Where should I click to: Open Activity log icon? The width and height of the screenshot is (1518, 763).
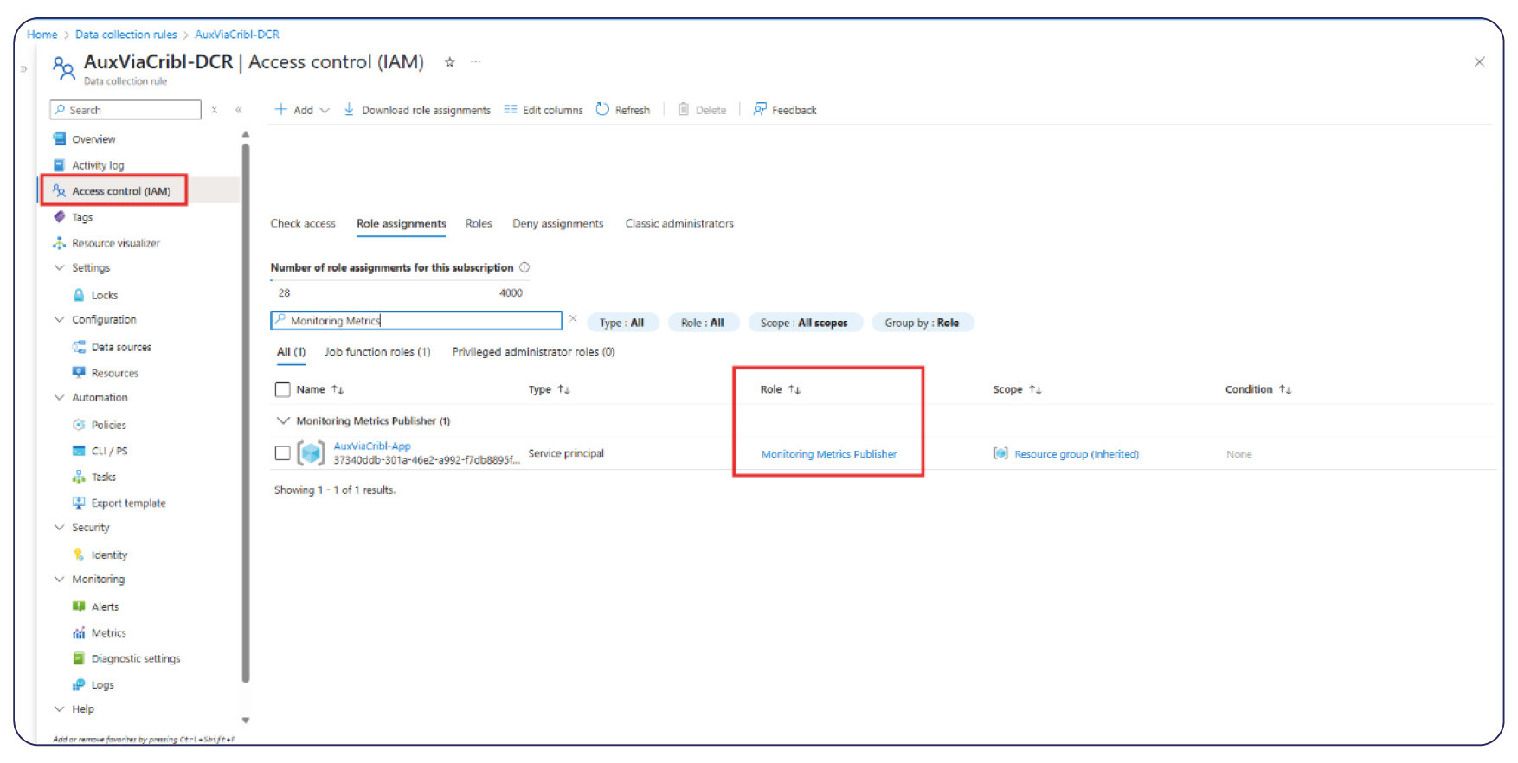[59, 165]
